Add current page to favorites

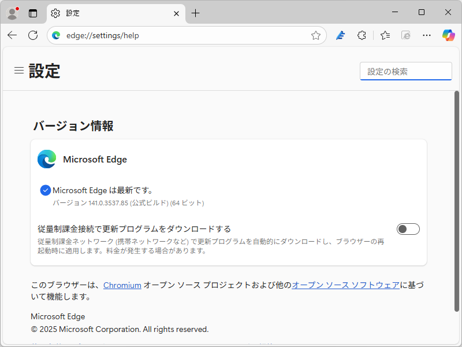[316, 35]
